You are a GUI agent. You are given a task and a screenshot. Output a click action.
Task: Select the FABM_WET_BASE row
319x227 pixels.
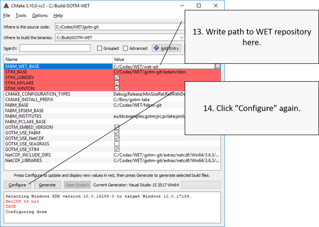[58, 66]
